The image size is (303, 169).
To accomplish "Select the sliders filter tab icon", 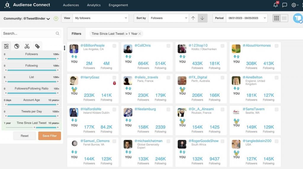I will 6,46.
